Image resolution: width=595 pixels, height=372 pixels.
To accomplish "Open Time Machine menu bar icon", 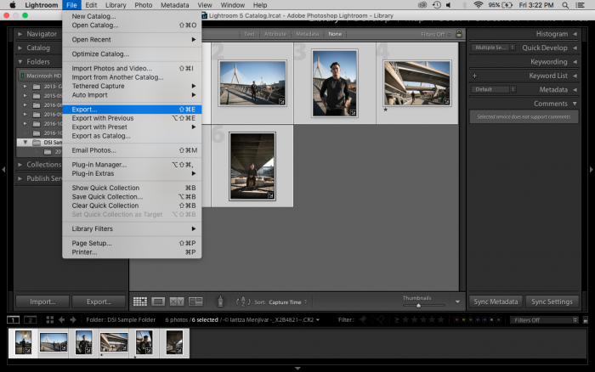I will point(437,5).
